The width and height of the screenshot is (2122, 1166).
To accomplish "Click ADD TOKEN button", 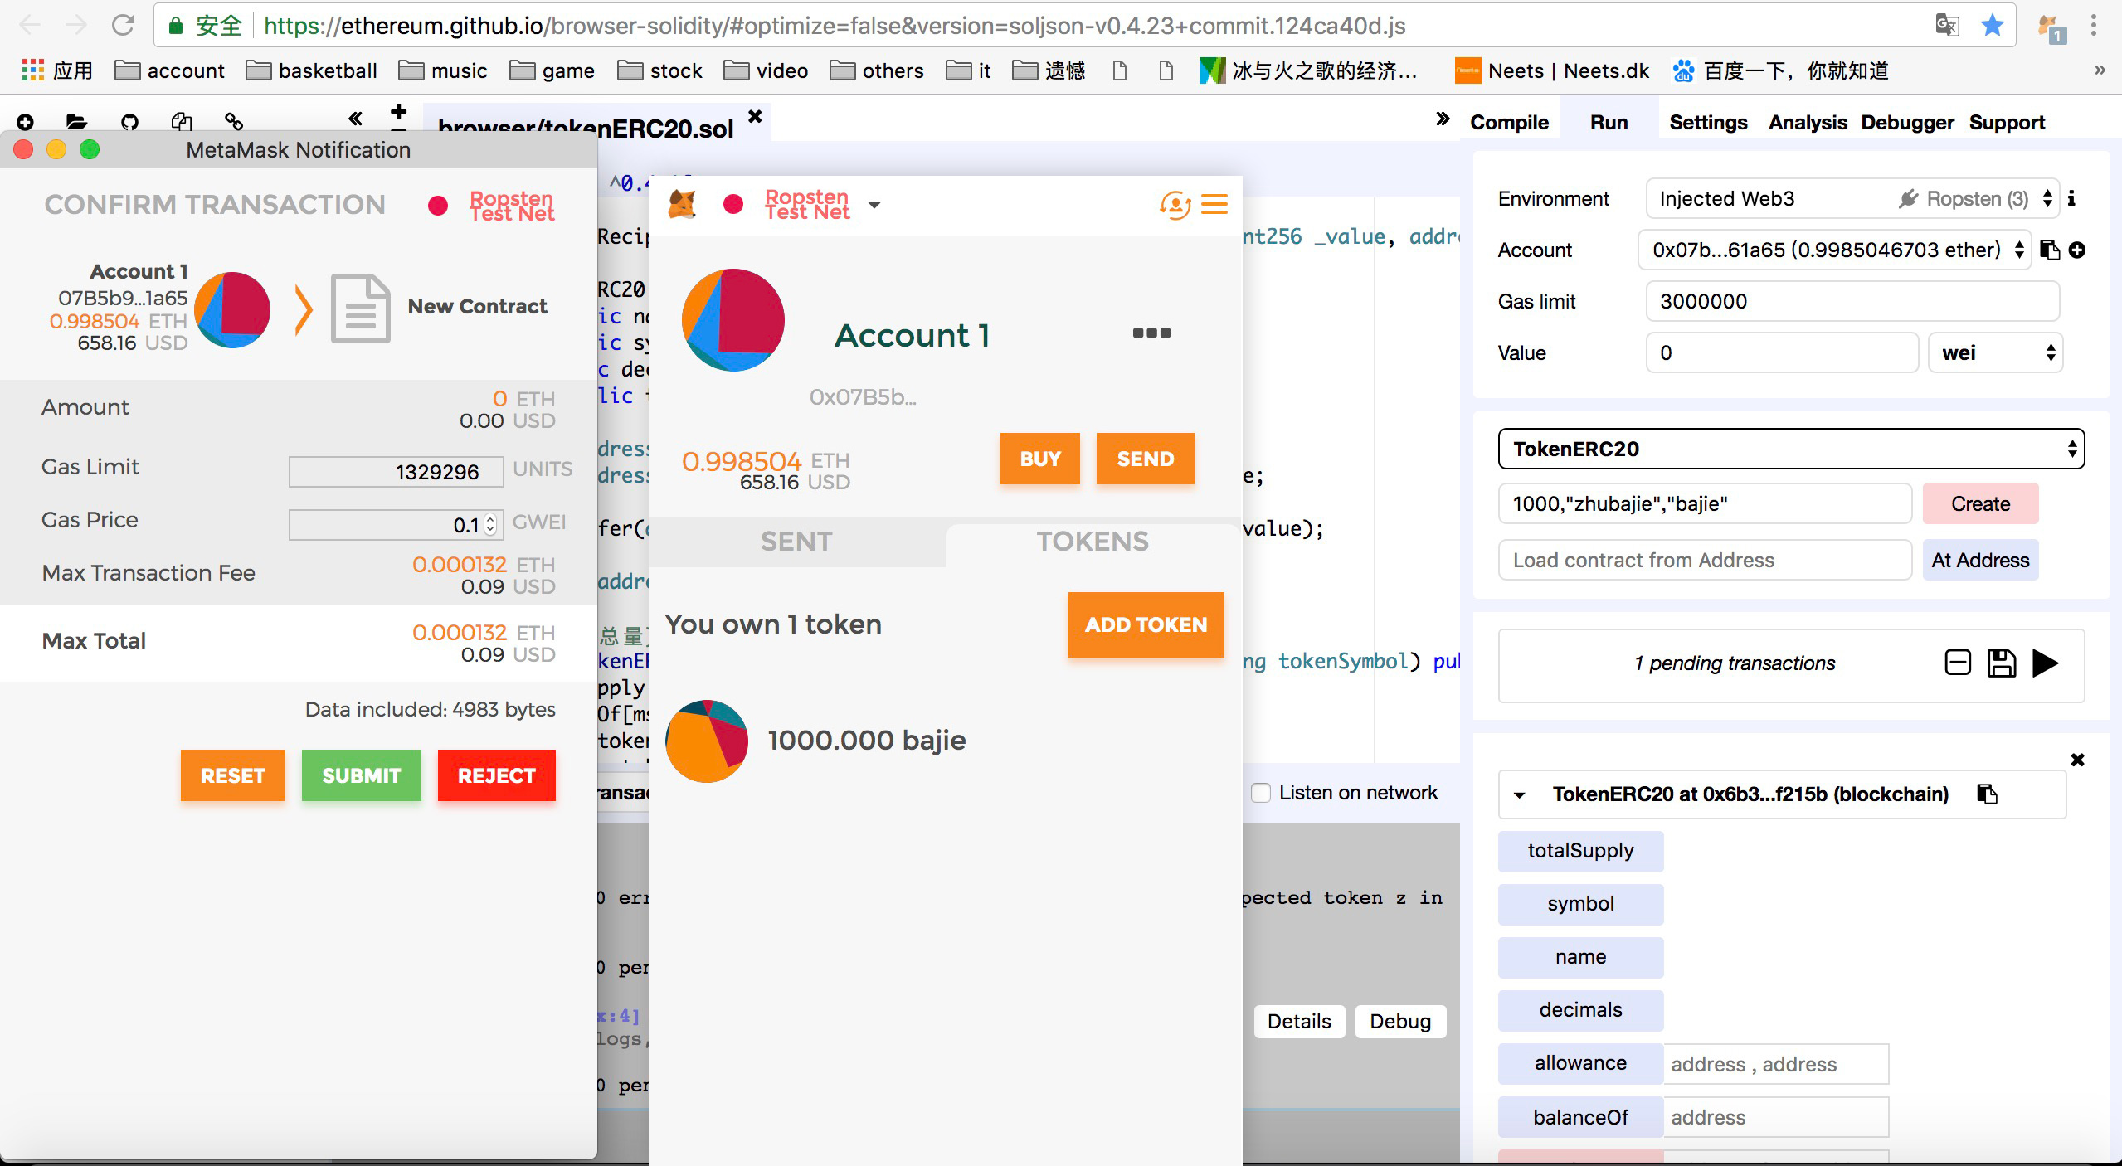I will tap(1146, 624).
